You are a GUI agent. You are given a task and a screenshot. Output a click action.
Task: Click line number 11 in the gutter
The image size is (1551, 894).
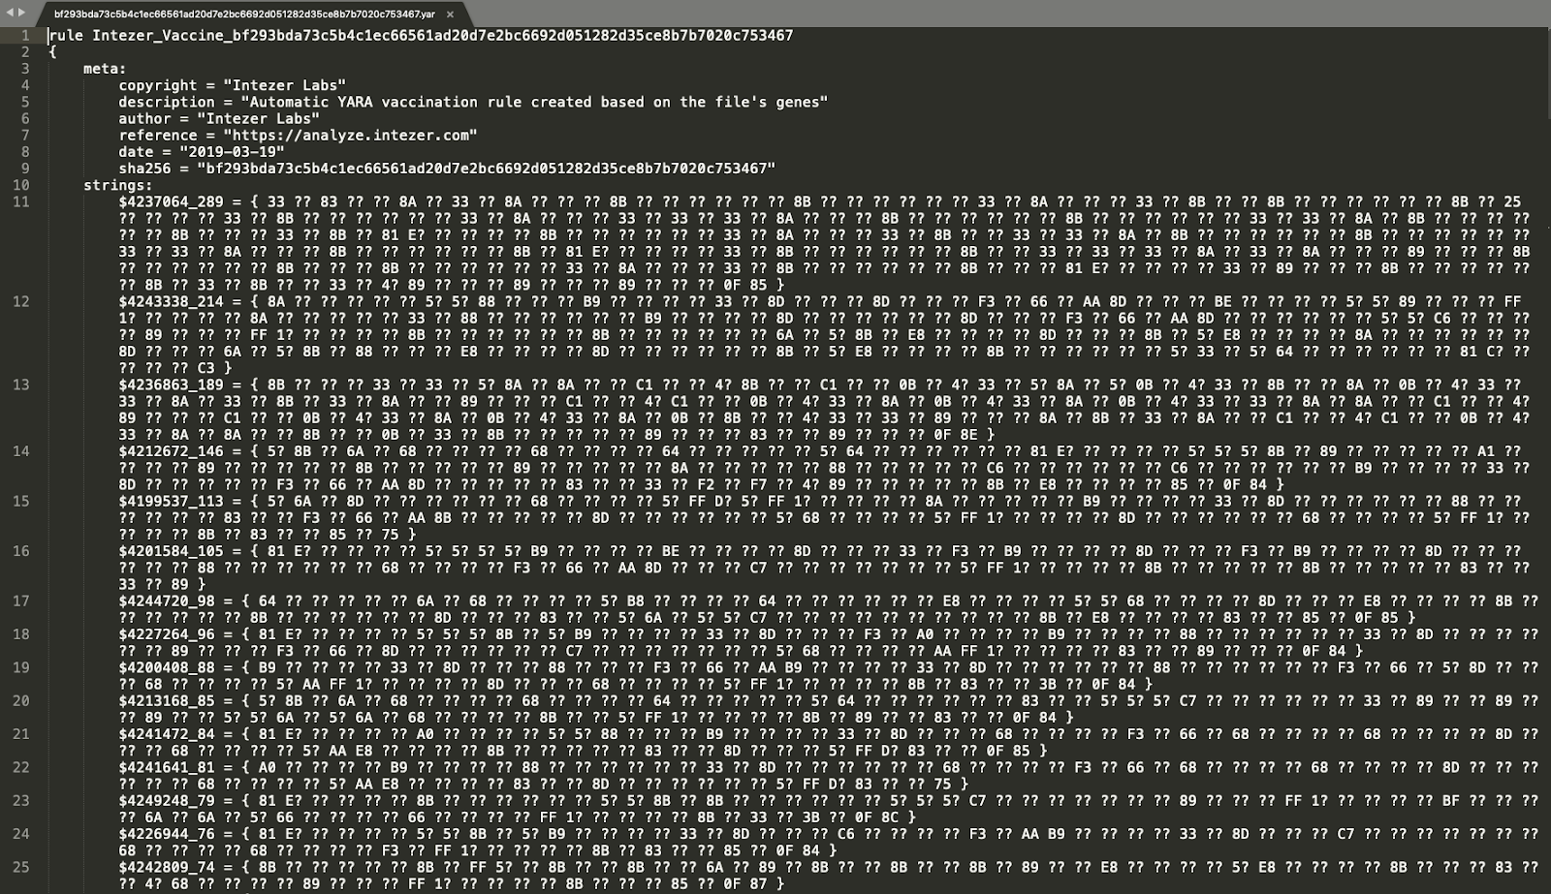click(21, 202)
